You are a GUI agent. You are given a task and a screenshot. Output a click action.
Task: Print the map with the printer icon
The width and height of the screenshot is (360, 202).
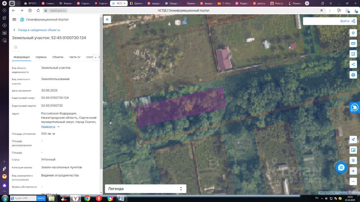click(x=353, y=75)
